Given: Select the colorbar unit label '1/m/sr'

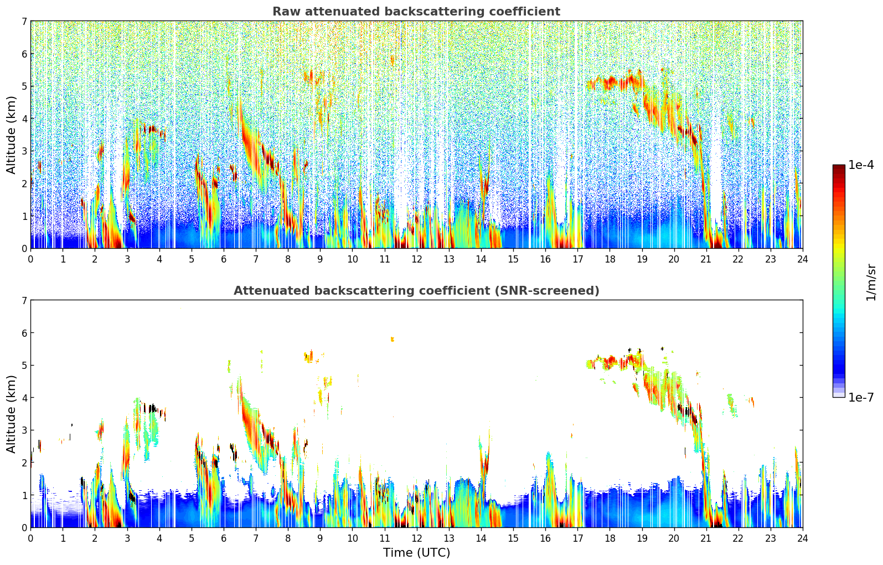Looking at the screenshot, I should 871,281.
